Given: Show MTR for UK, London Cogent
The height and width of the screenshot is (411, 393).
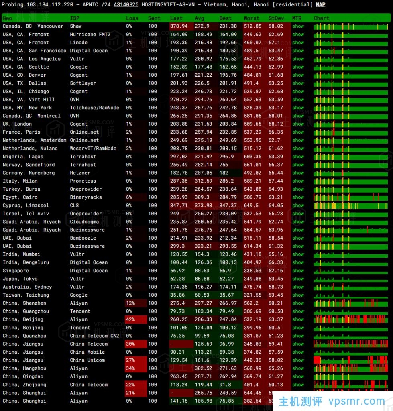Looking at the screenshot, I should [298, 124].
